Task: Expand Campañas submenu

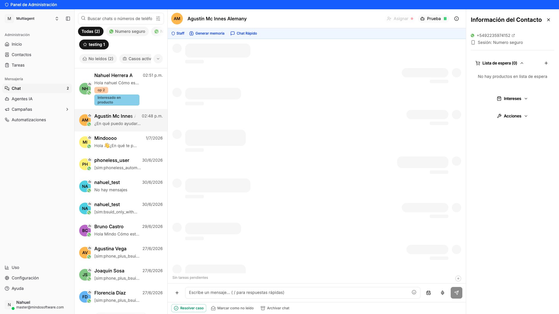Action: pos(67,109)
